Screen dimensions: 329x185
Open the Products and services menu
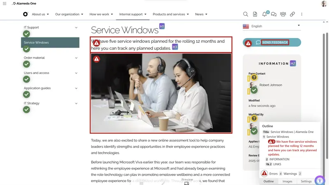tap(171, 14)
